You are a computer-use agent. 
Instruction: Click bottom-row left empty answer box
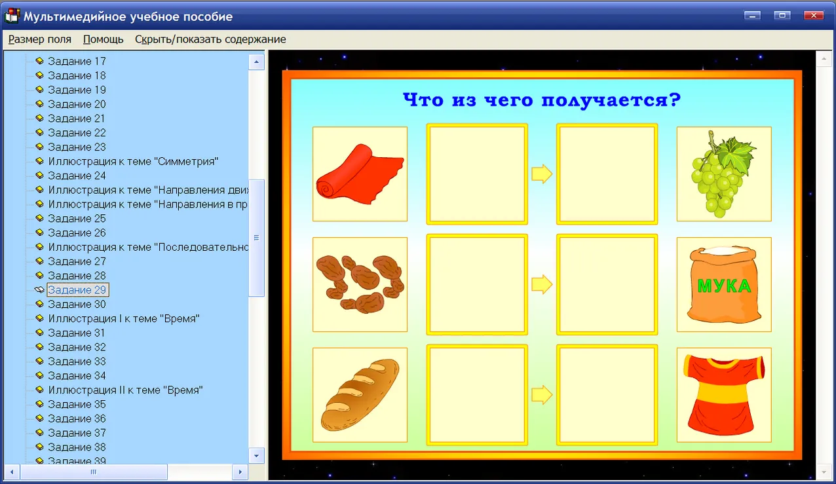pyautogui.click(x=477, y=395)
